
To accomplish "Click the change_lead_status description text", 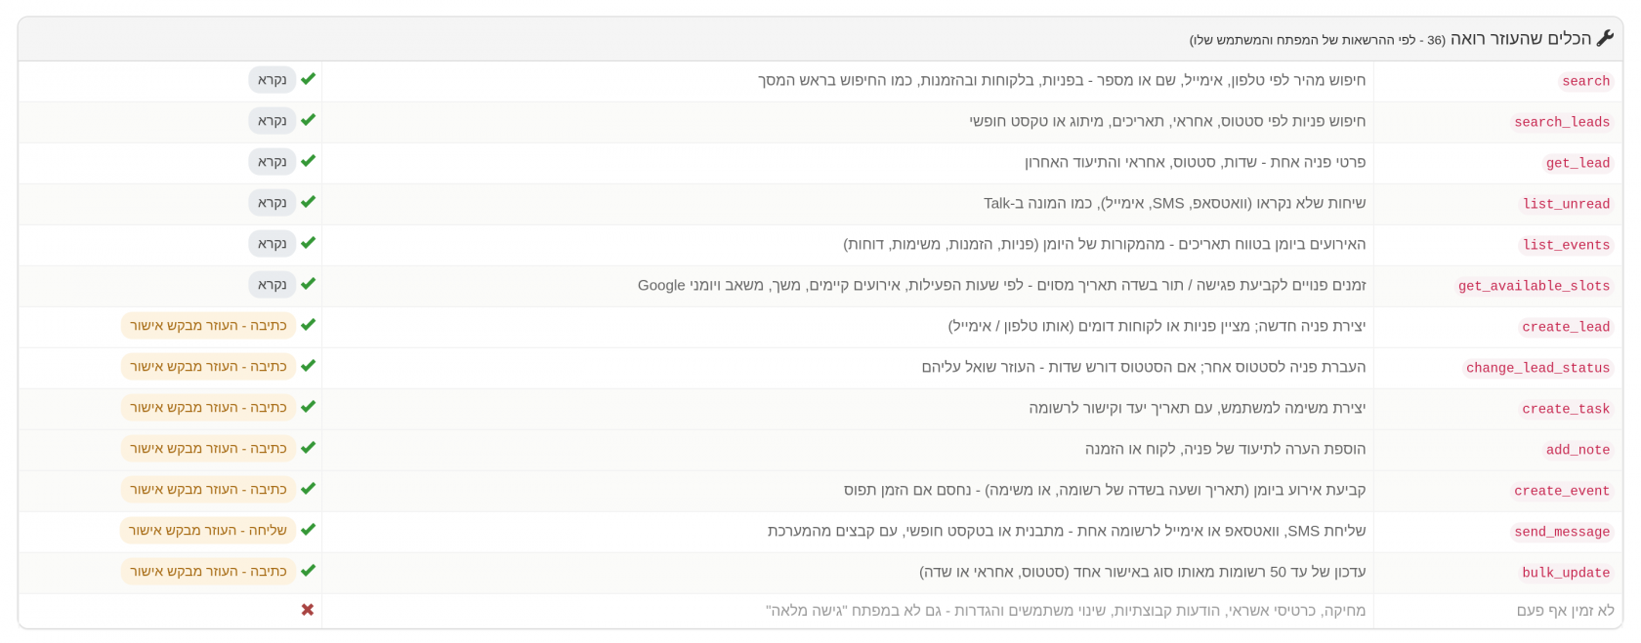I will 1144,367.
